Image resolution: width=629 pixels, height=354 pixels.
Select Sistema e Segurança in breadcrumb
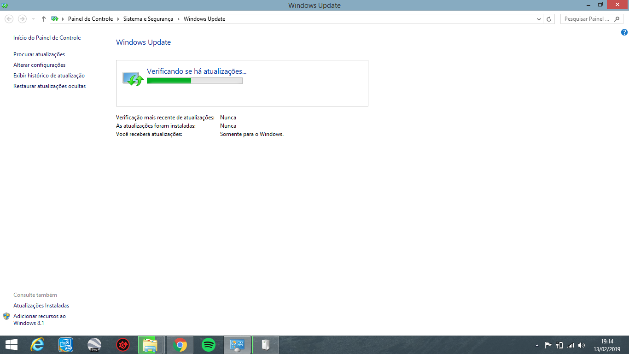(x=148, y=19)
